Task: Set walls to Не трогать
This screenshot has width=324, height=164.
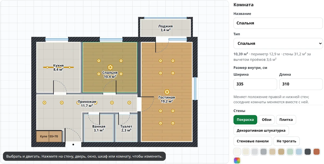Action: click(x=286, y=141)
